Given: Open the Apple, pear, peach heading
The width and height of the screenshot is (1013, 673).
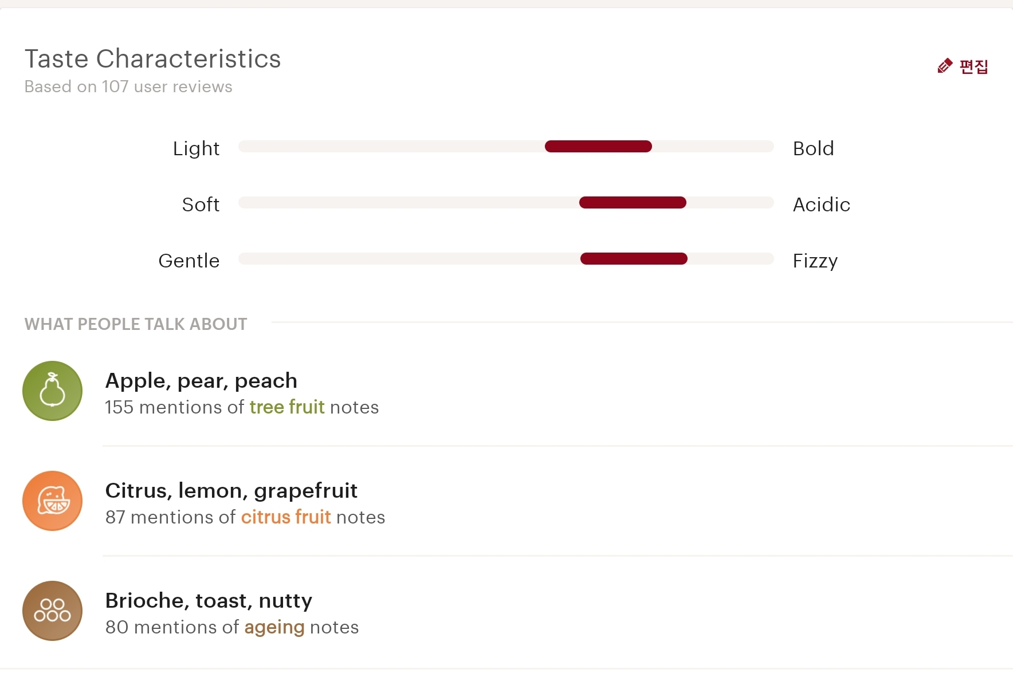Looking at the screenshot, I should [201, 381].
